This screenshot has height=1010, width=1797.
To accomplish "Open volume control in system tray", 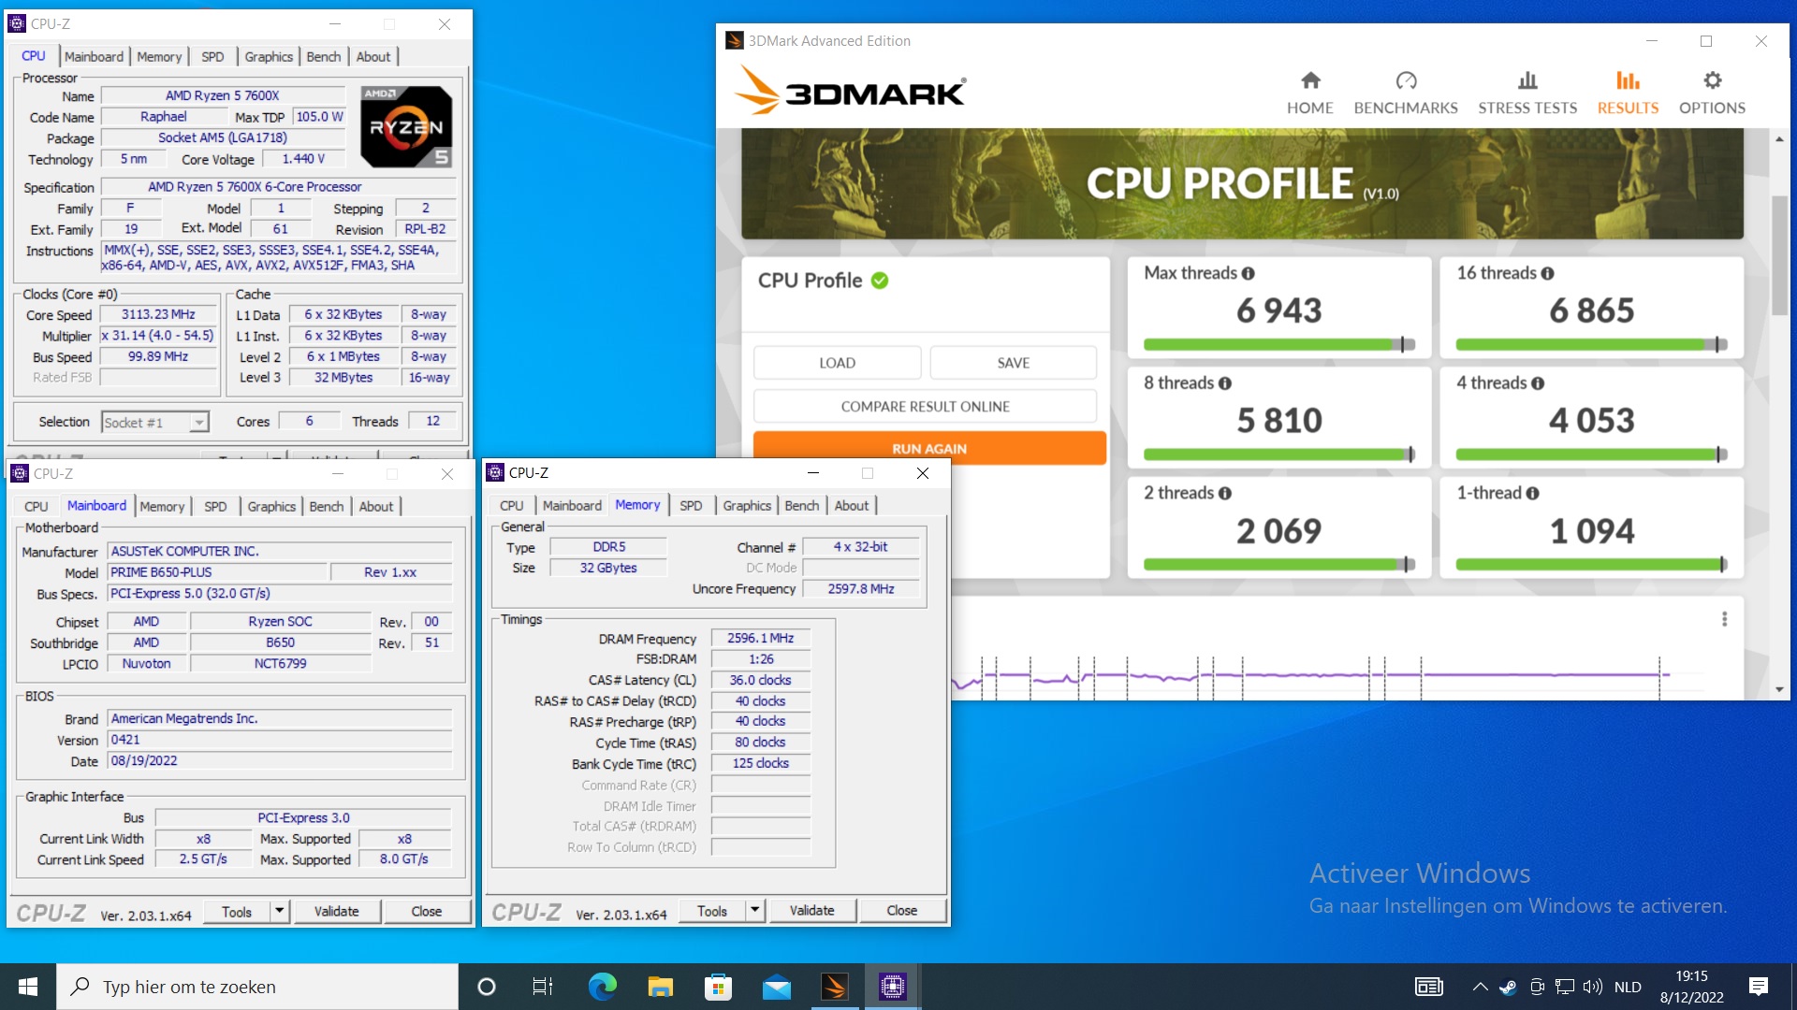I will (x=1592, y=987).
